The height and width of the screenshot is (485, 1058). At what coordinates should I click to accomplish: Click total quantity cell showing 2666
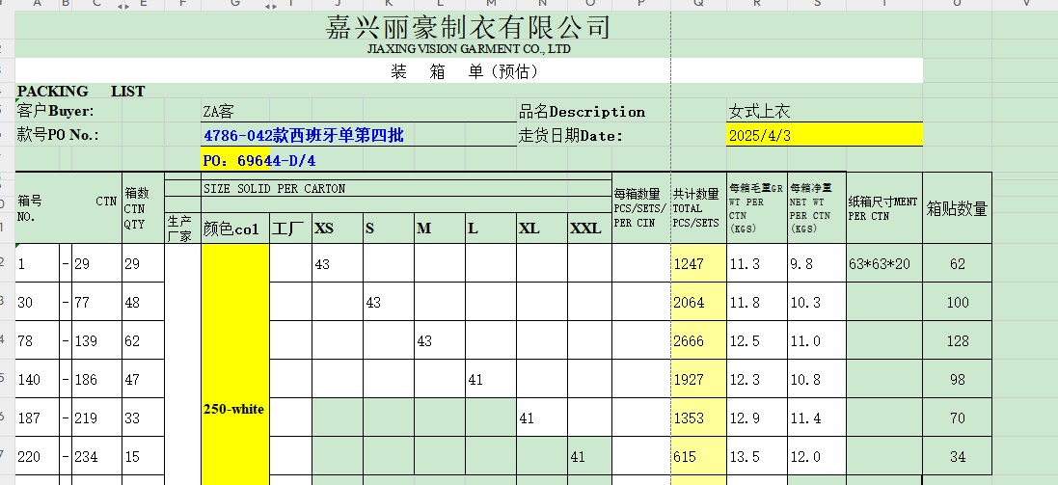click(x=698, y=341)
